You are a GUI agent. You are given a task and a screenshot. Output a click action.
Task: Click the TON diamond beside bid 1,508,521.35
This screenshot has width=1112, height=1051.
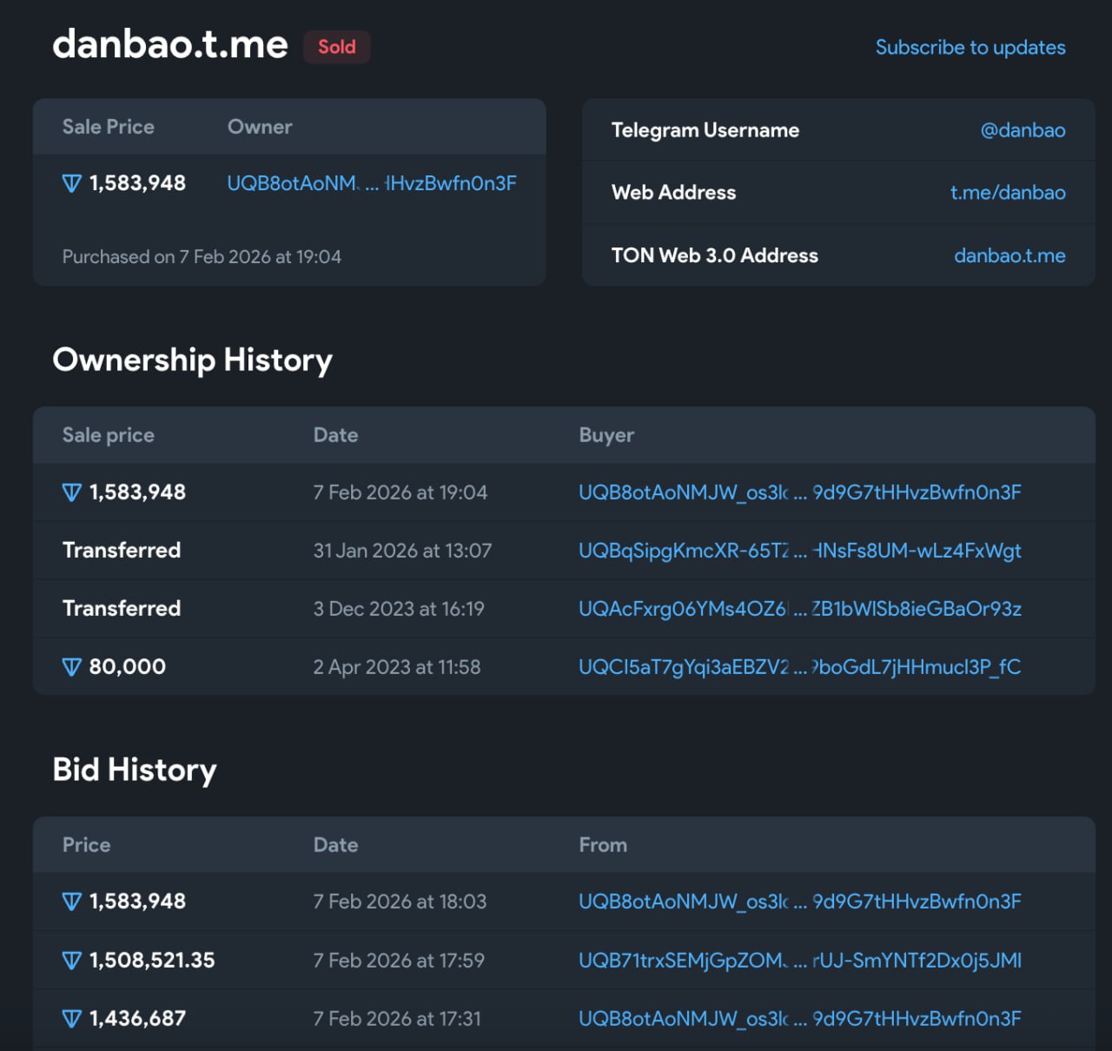click(x=72, y=960)
